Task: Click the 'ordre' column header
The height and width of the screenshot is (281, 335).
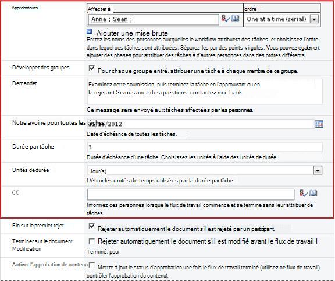Action: [x=250, y=9]
